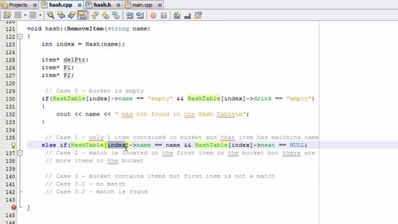Jump to last edit location
Viewport: 398px width, 224px height.
[7, 15]
